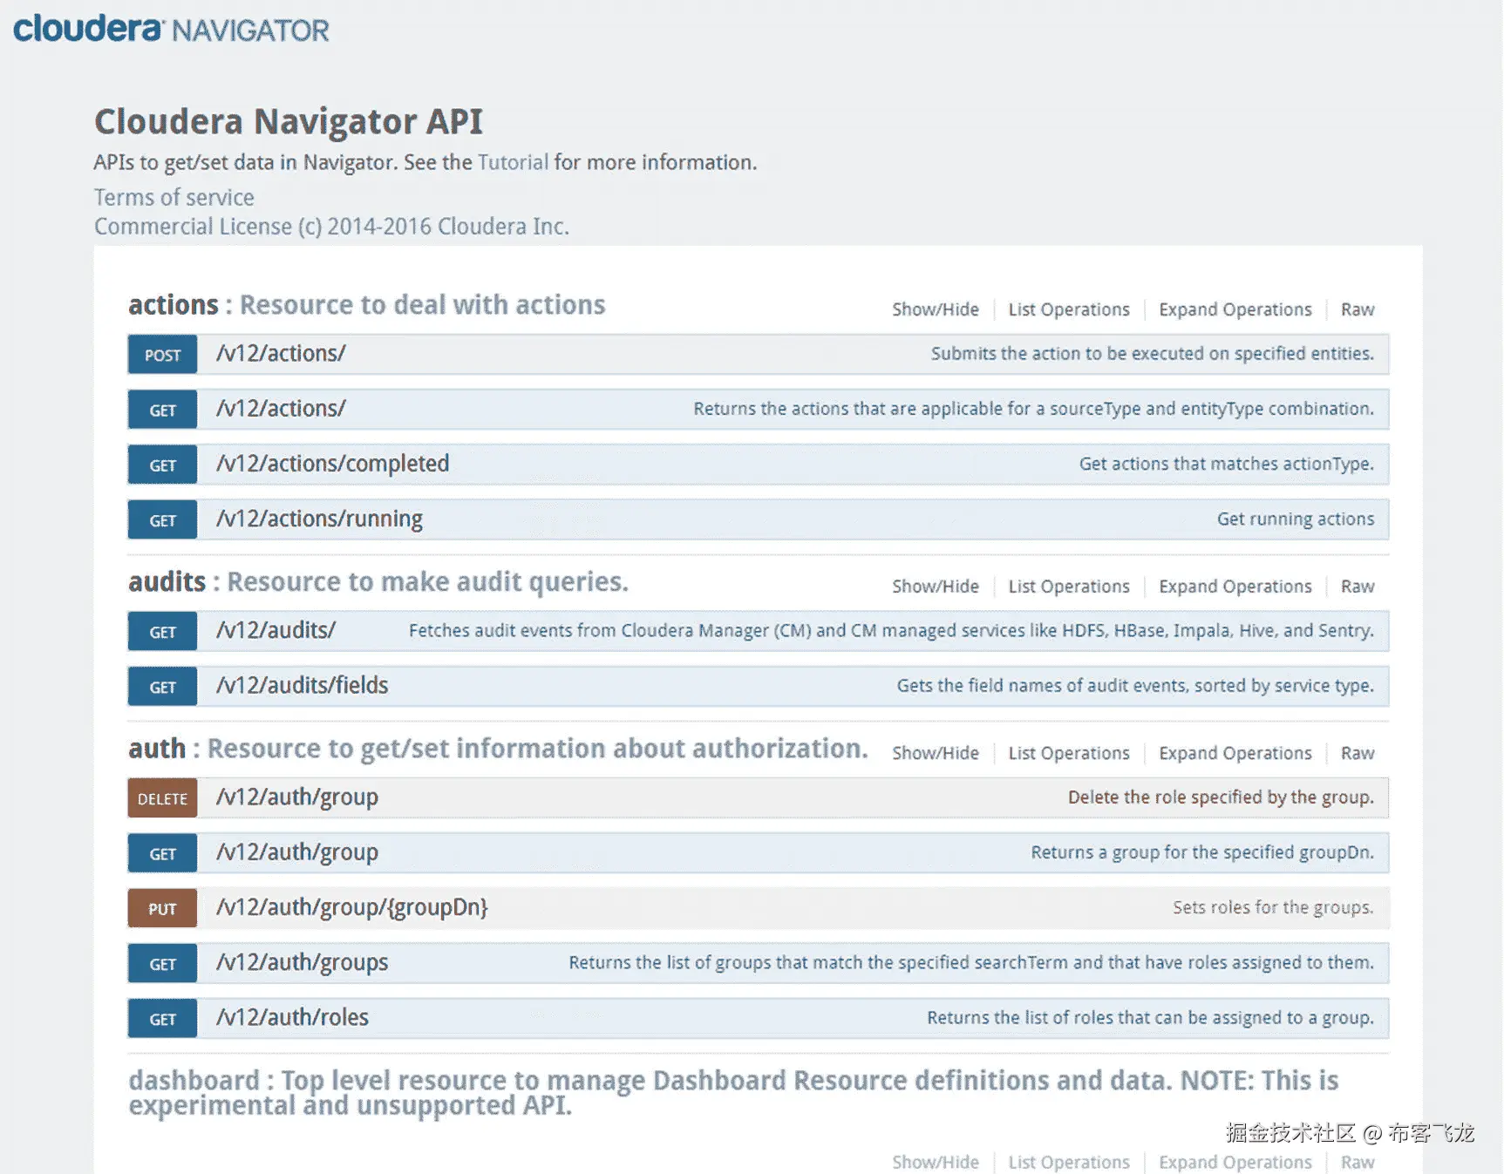Image resolution: width=1504 pixels, height=1174 pixels.
Task: Click the /v12/auth/groups endpoint path
Action: [x=302, y=963]
